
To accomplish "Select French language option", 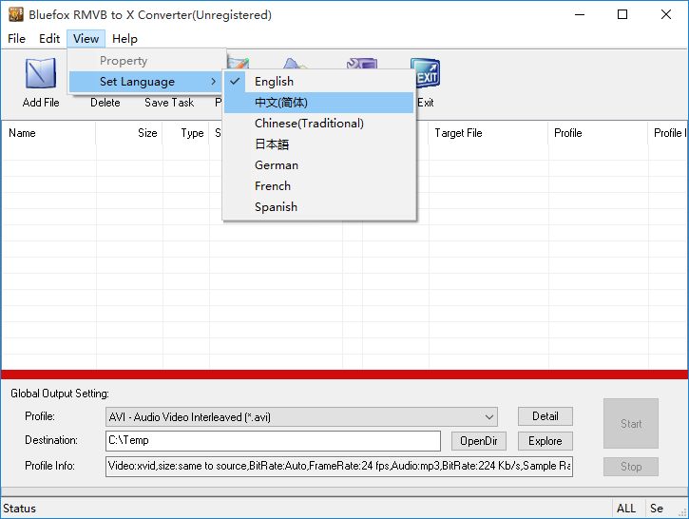I will click(319, 186).
